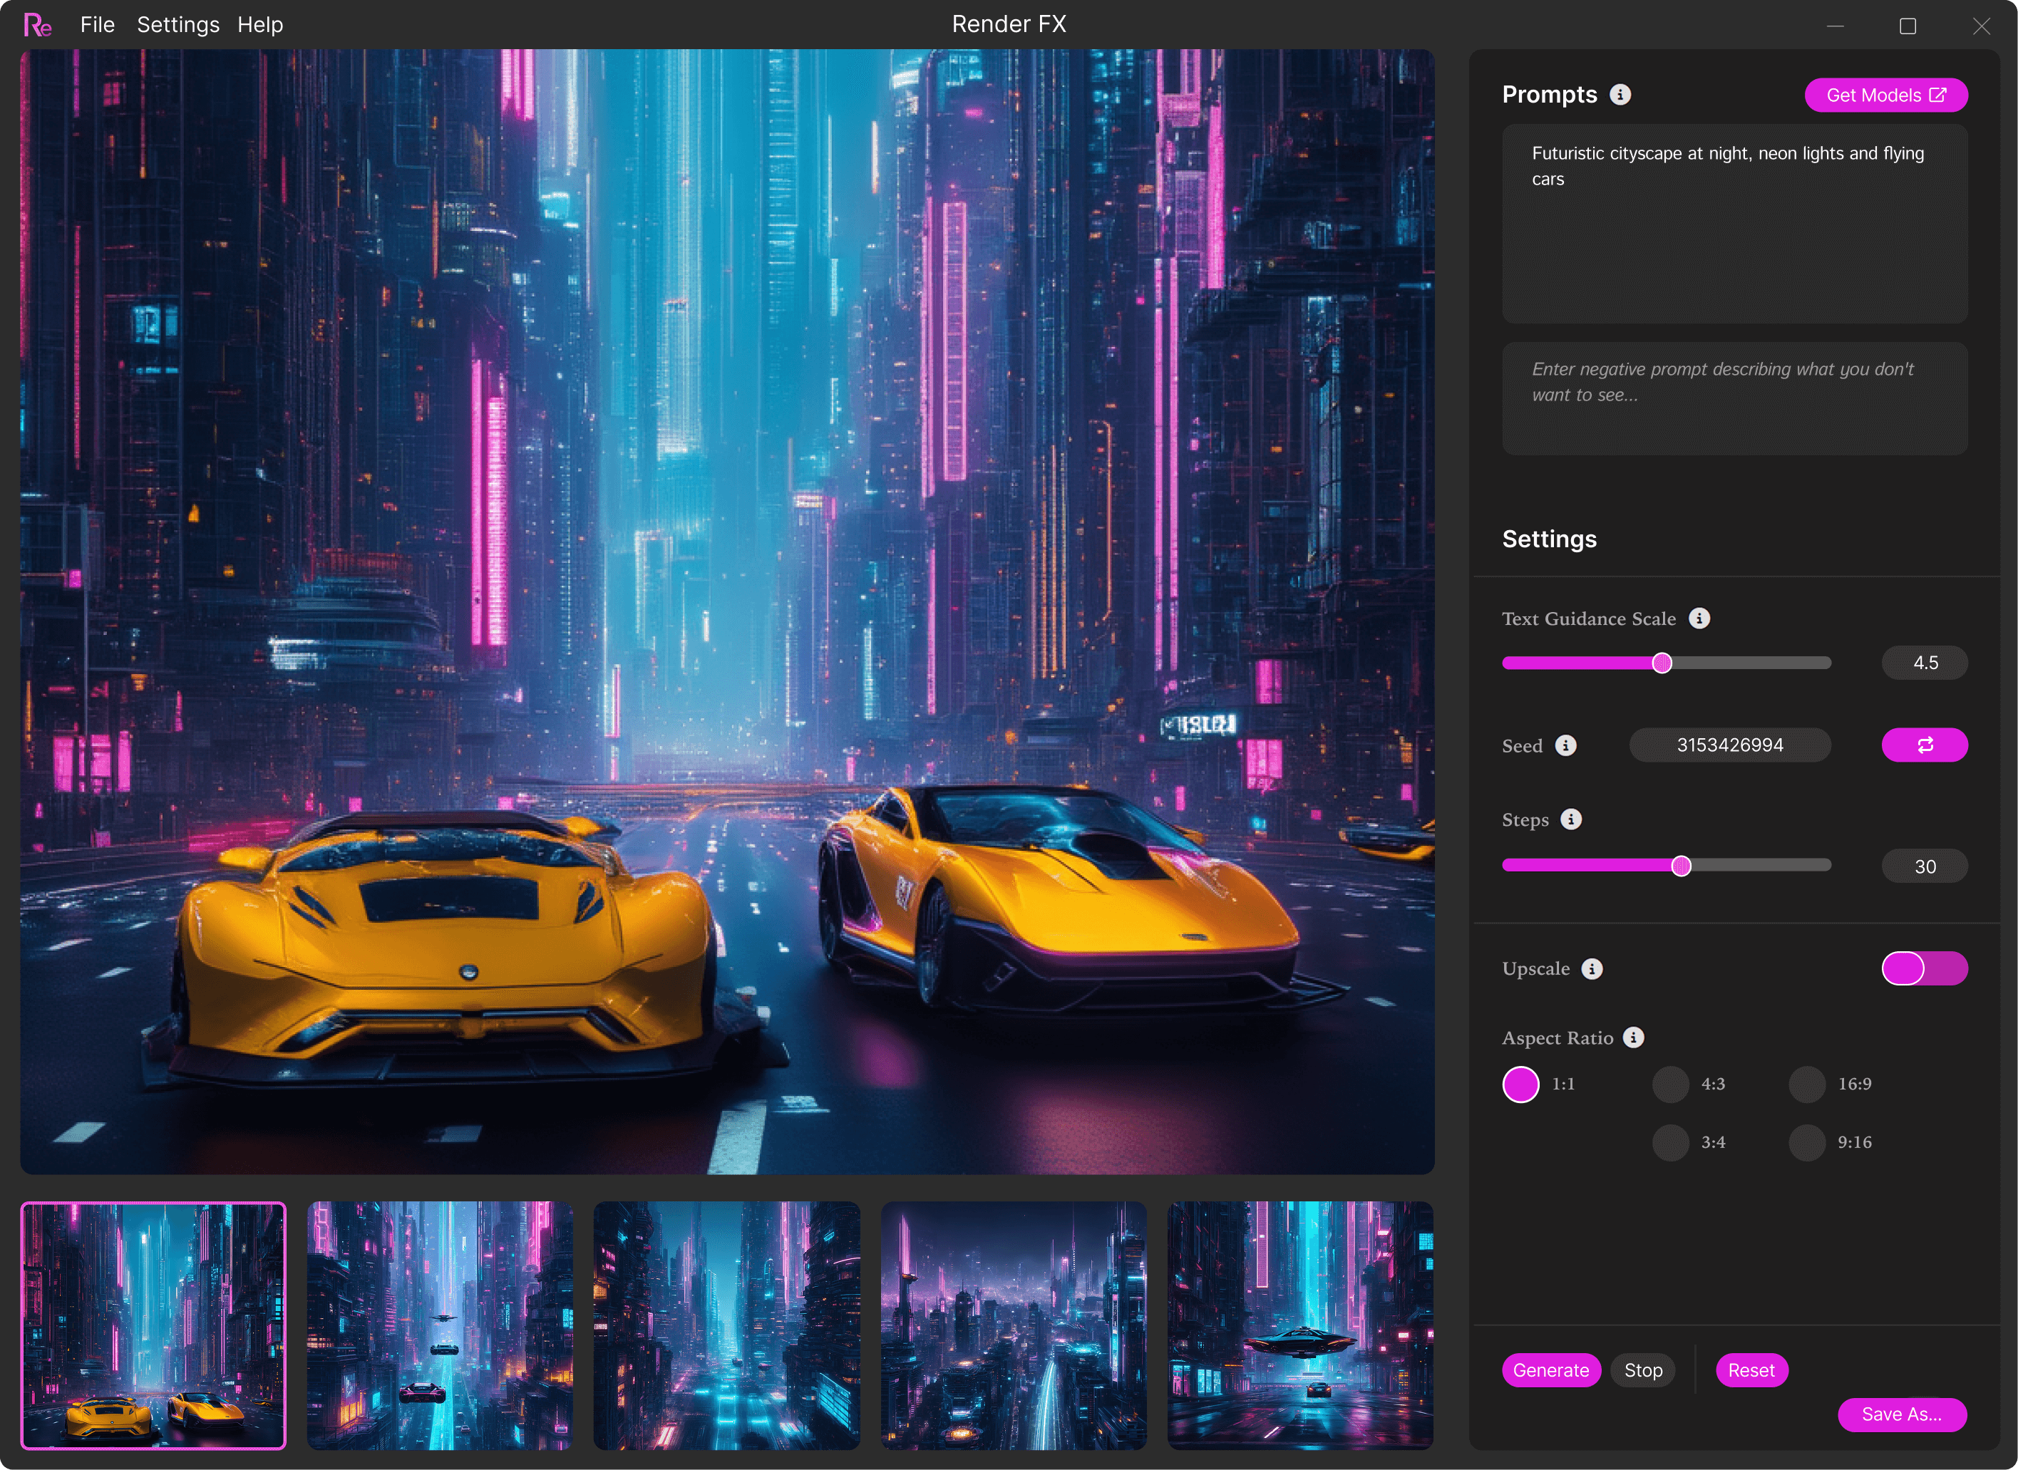The height and width of the screenshot is (1470, 2018).
Task: Select the 9:16 aspect ratio
Action: [x=1807, y=1142]
